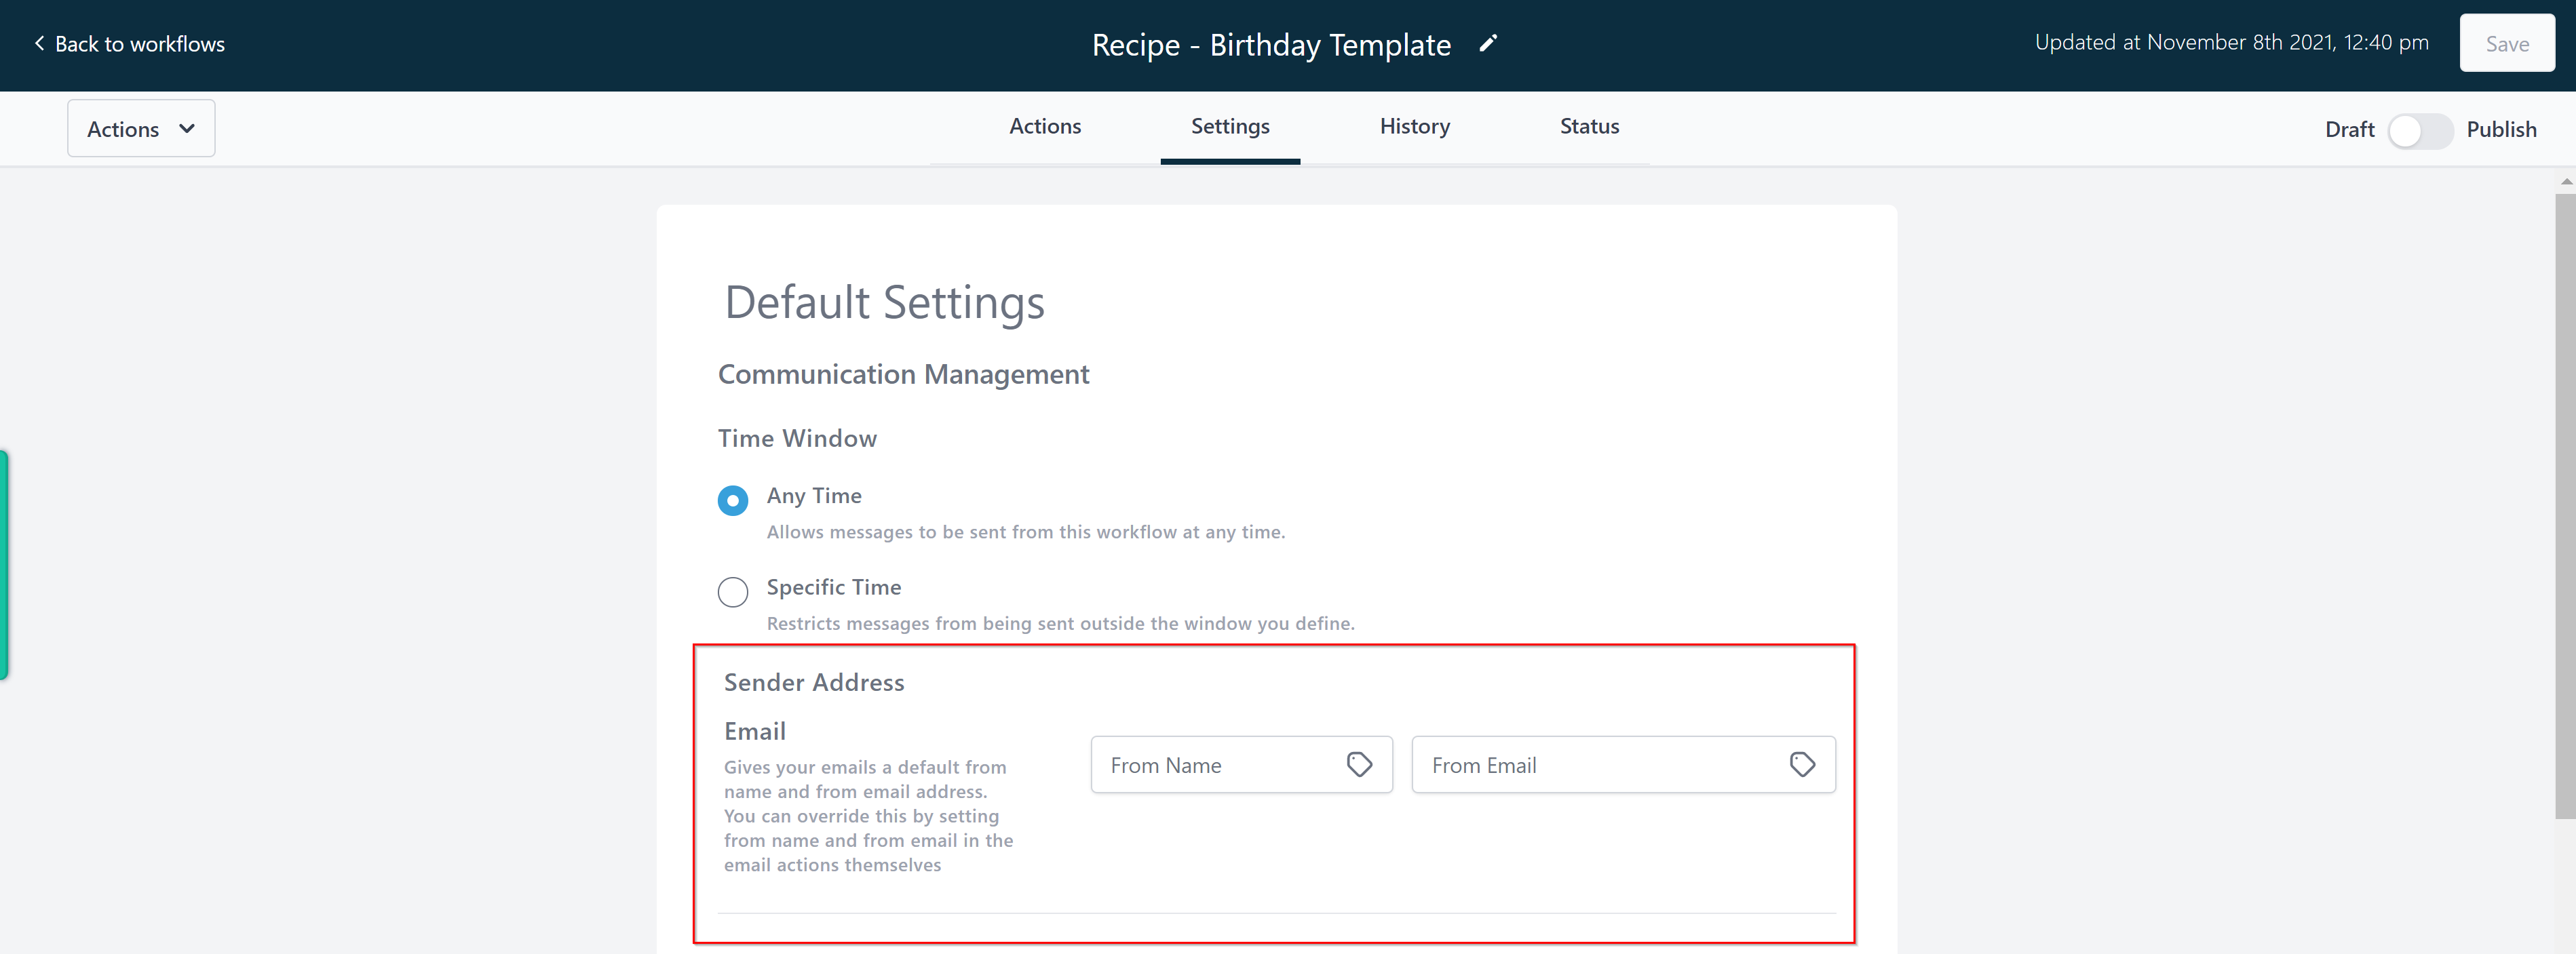Select the Any Time radio button
Image resolution: width=2576 pixels, height=954 pixels.
733,500
